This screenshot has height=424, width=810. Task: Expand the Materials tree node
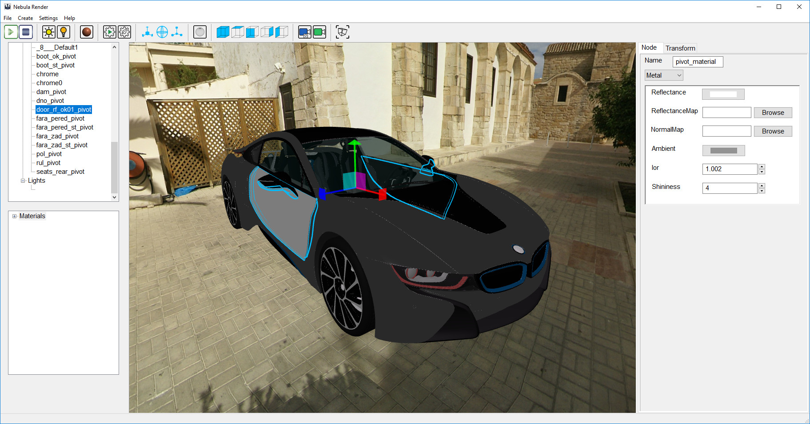(15, 216)
